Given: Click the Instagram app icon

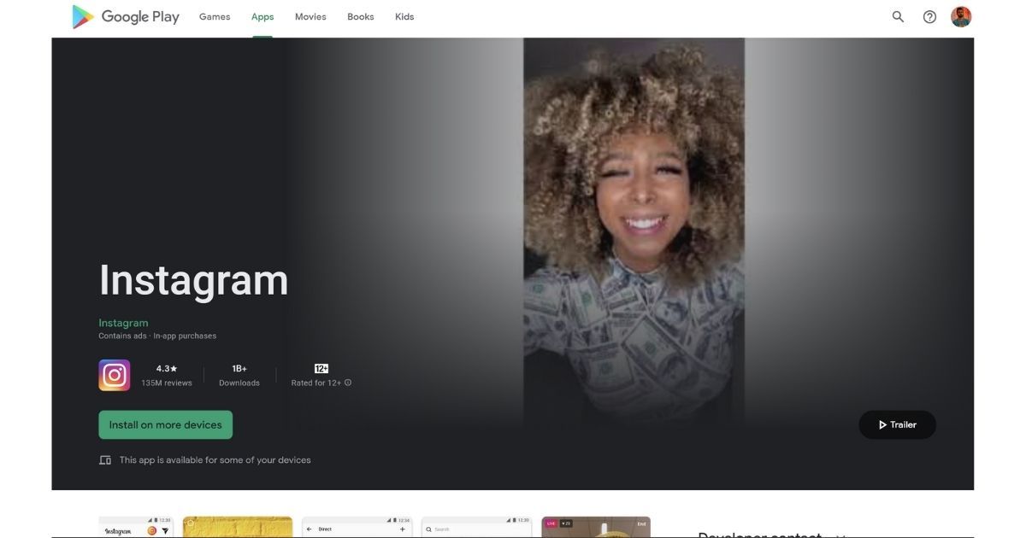Looking at the screenshot, I should coord(115,375).
